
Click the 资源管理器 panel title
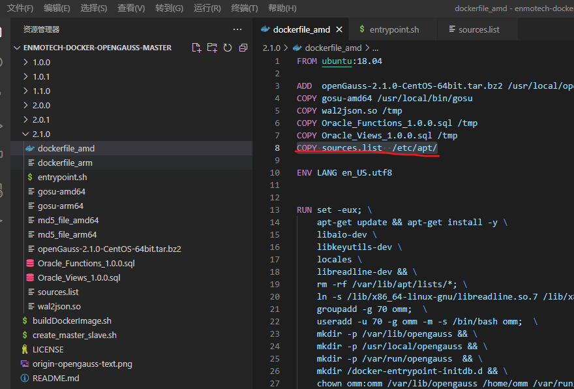(41, 29)
